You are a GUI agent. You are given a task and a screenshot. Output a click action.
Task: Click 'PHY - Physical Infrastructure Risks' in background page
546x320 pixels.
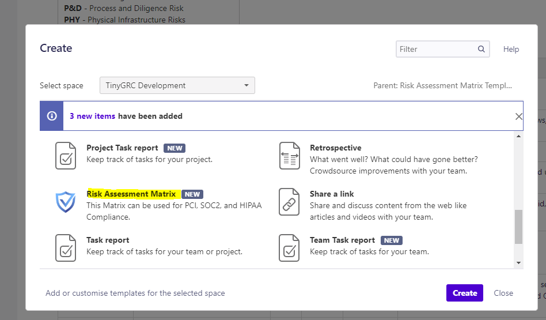coord(124,20)
